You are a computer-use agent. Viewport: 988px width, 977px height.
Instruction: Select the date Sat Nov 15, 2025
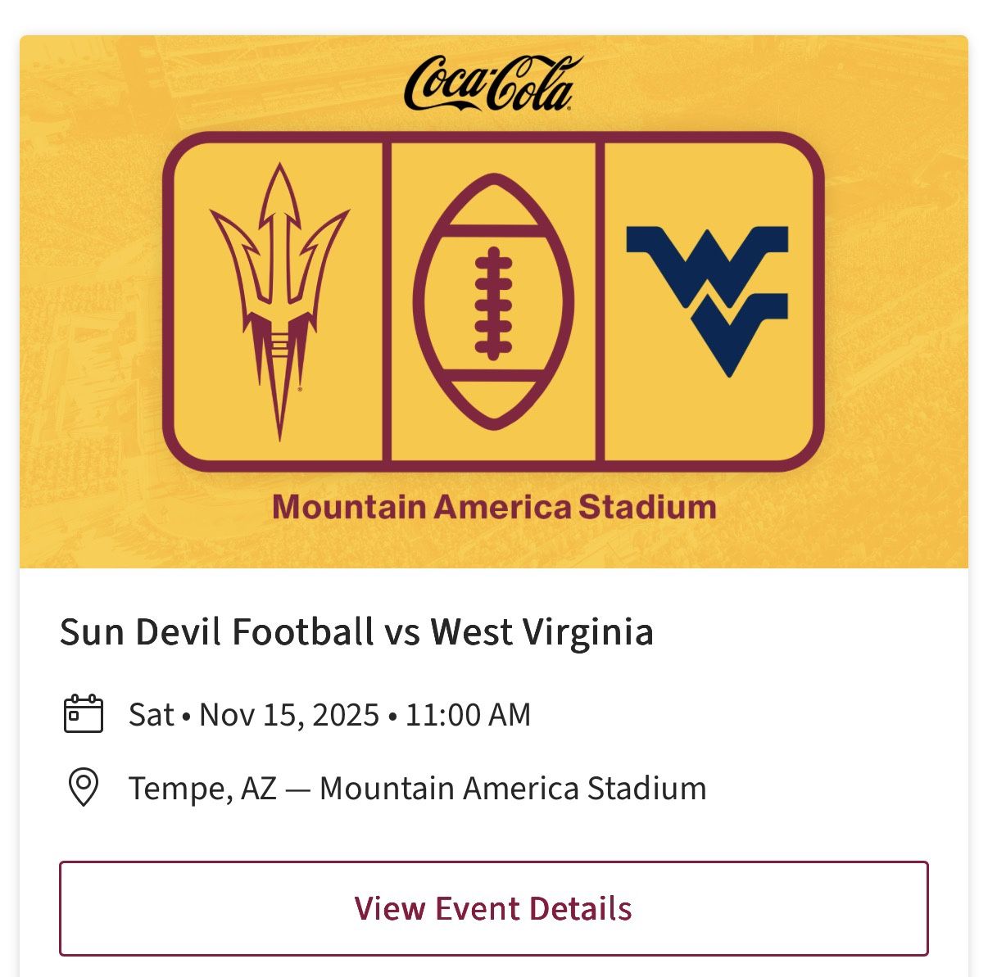coord(254,713)
